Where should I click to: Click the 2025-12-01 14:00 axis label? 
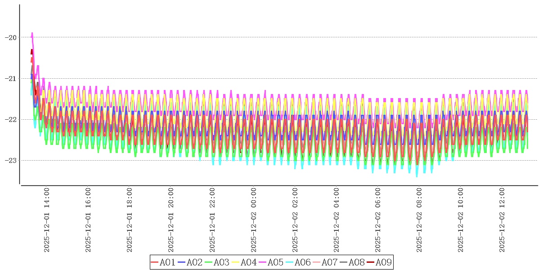(46, 220)
